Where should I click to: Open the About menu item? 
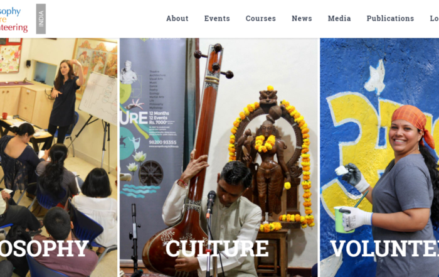(x=177, y=18)
